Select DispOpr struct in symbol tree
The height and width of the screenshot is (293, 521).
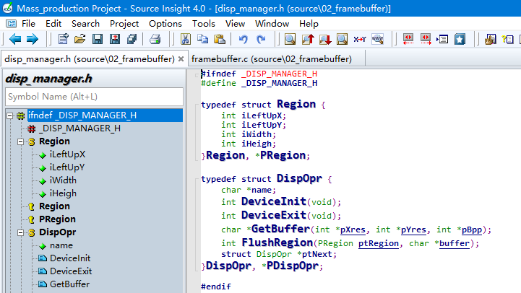pos(58,232)
